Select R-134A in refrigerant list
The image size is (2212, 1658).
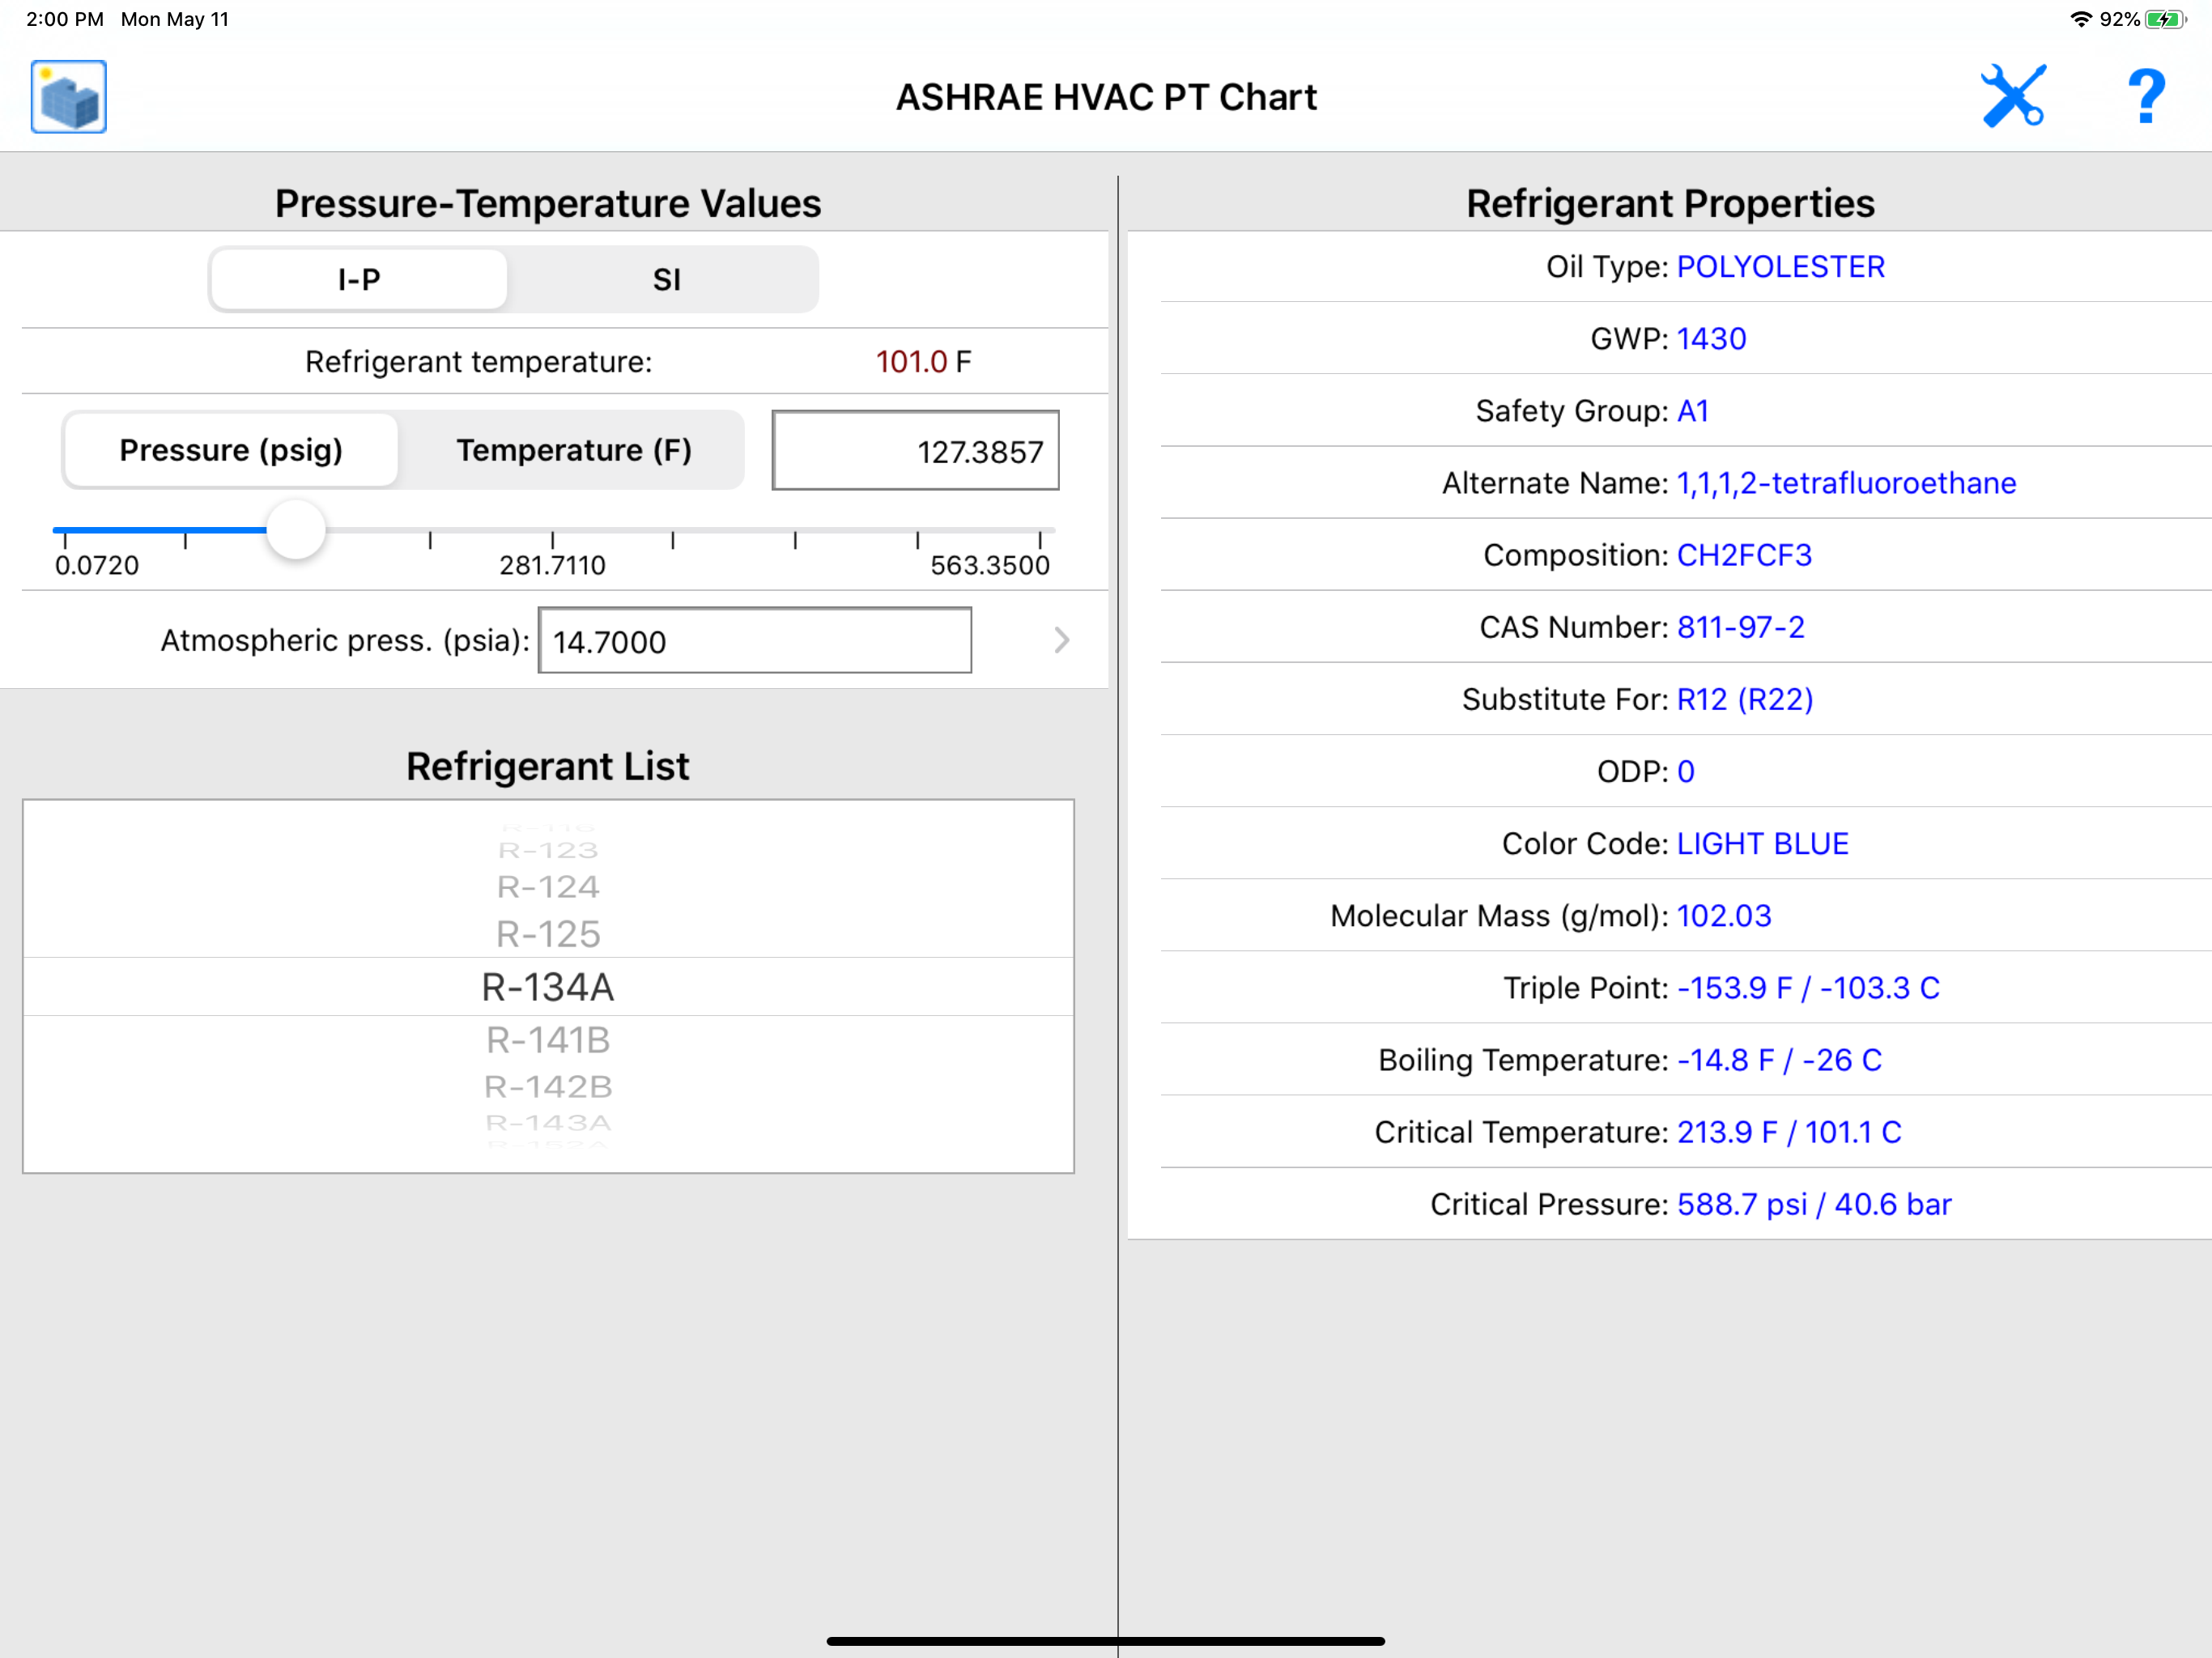point(548,987)
